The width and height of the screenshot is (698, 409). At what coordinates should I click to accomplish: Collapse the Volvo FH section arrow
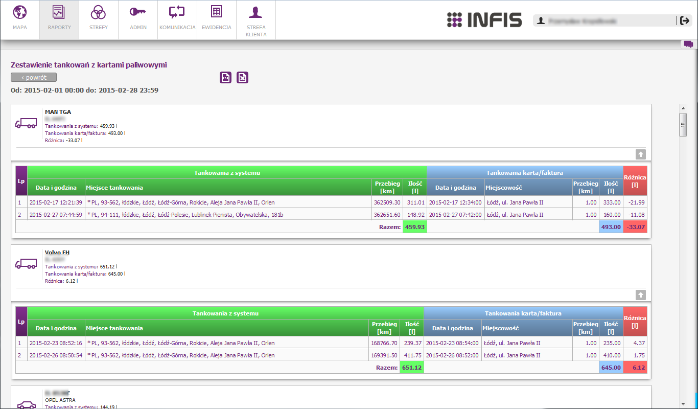pos(641,295)
